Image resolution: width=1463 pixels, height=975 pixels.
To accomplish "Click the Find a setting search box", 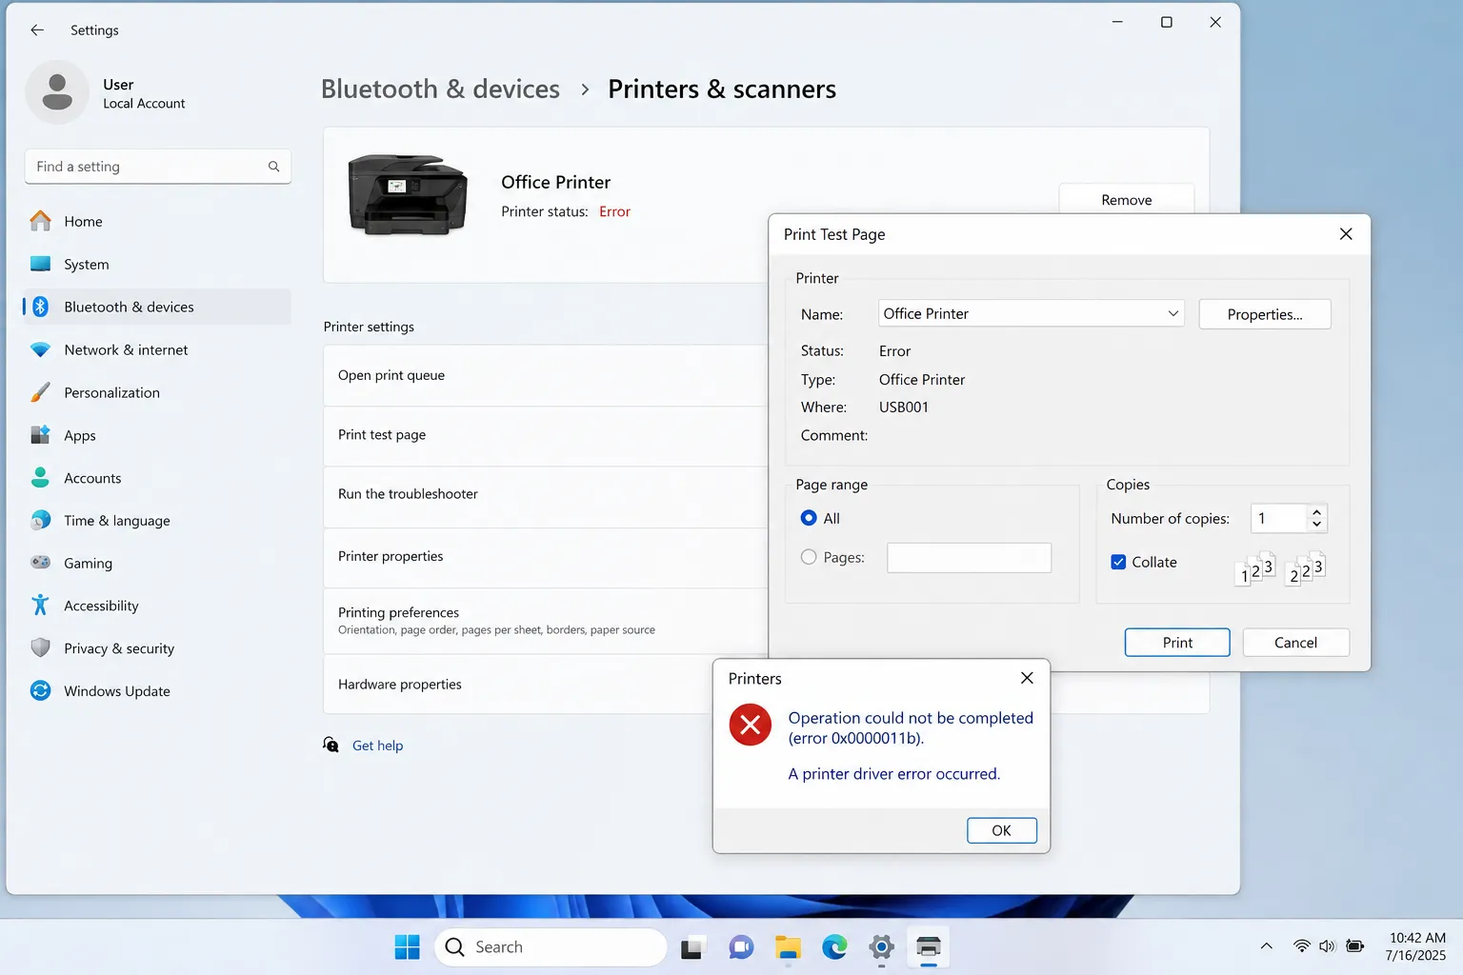I will (158, 167).
